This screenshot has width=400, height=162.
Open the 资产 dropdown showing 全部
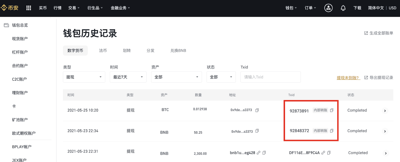176,77
